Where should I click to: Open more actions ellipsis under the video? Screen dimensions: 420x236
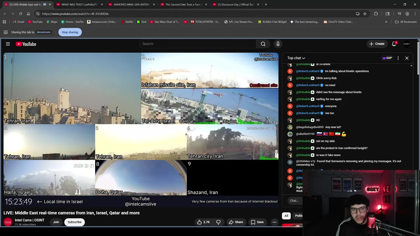pyautogui.click(x=274, y=222)
